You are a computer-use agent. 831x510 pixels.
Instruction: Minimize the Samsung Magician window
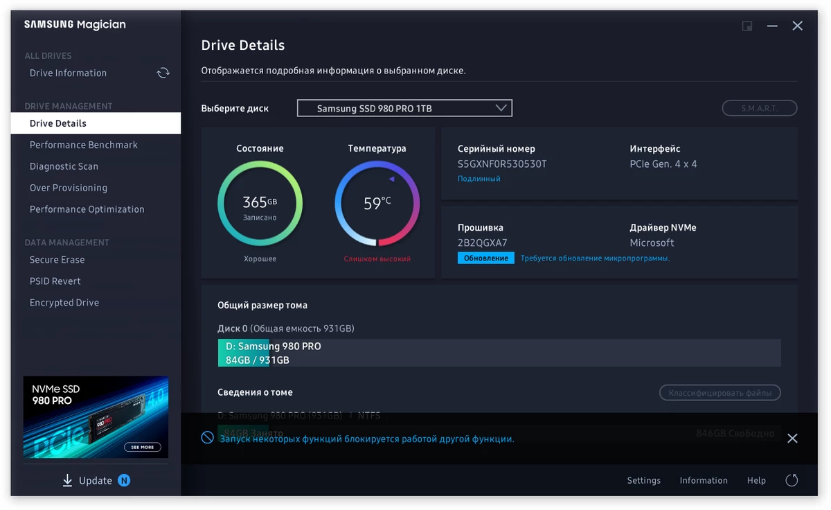[772, 26]
